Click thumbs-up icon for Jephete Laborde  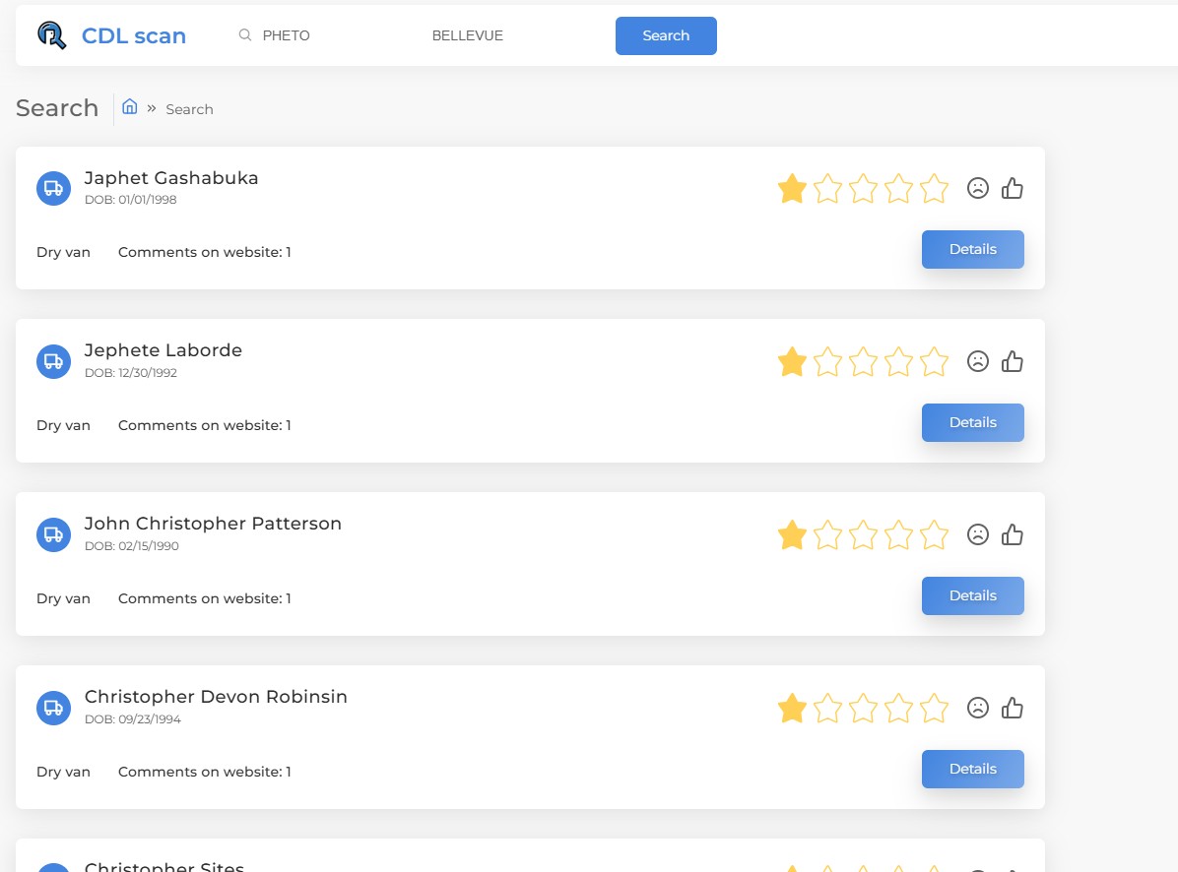pyautogui.click(x=1012, y=361)
